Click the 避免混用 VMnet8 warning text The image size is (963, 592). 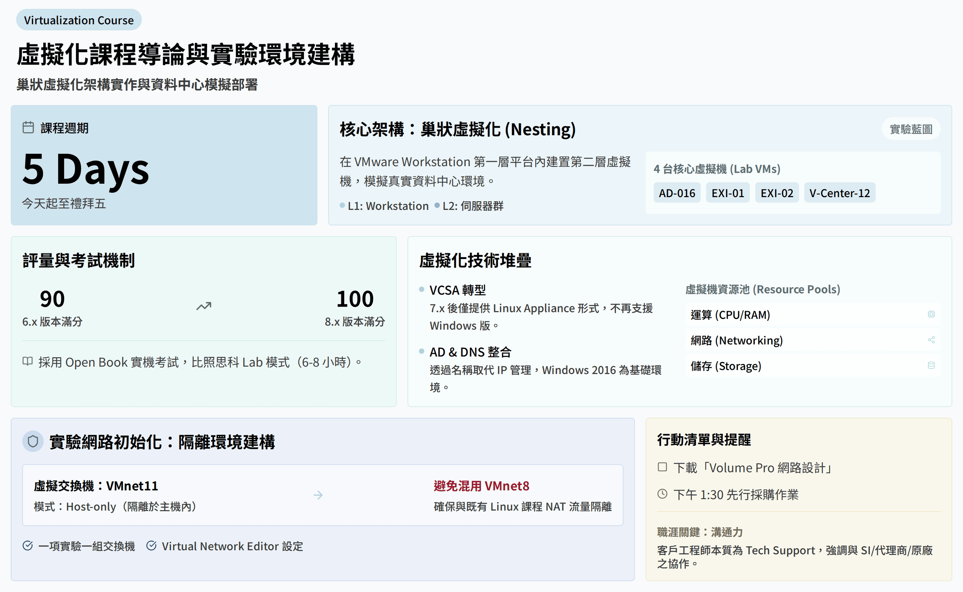(481, 486)
